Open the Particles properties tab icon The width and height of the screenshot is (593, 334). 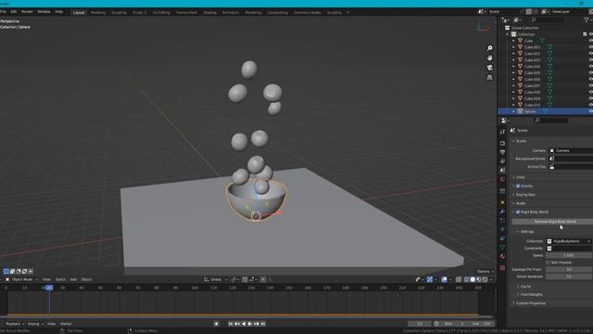tap(502, 220)
